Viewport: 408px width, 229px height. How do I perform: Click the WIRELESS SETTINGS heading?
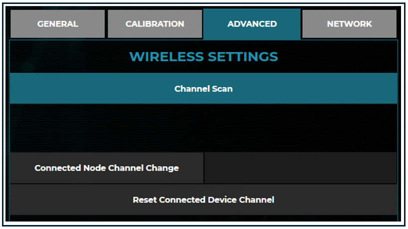[x=203, y=57]
